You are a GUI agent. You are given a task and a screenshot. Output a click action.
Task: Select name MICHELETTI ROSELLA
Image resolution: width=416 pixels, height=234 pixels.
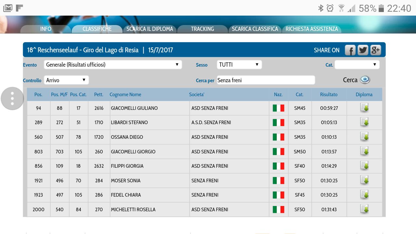click(133, 210)
